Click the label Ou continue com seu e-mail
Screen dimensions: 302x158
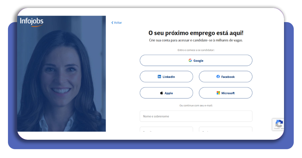(196, 106)
